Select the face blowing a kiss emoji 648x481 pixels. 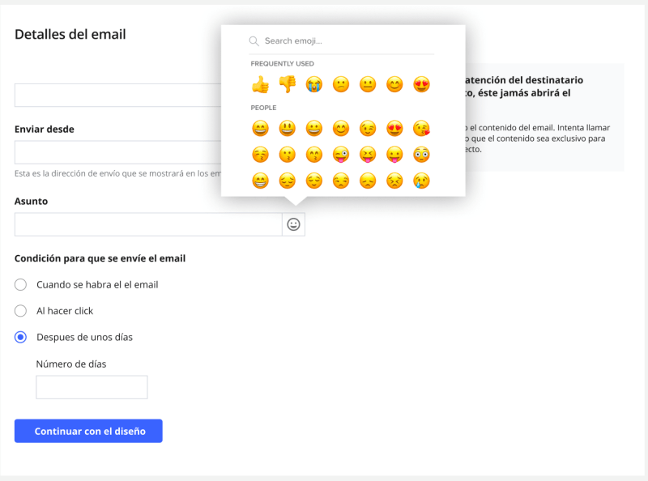coord(421,128)
